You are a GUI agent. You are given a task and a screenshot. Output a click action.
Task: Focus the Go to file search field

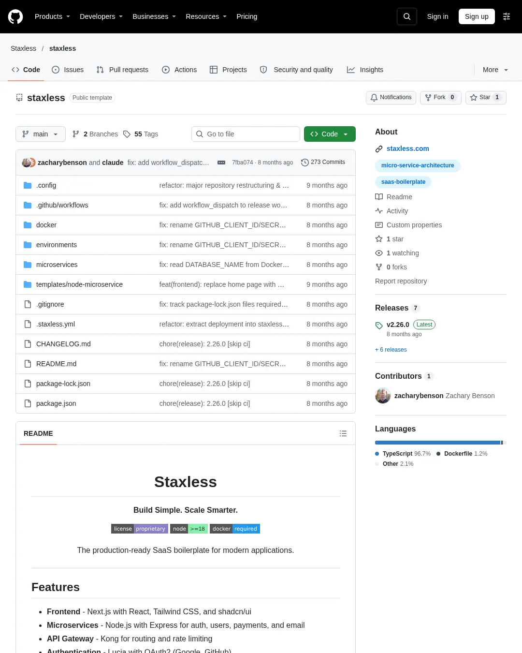pyautogui.click(x=246, y=134)
